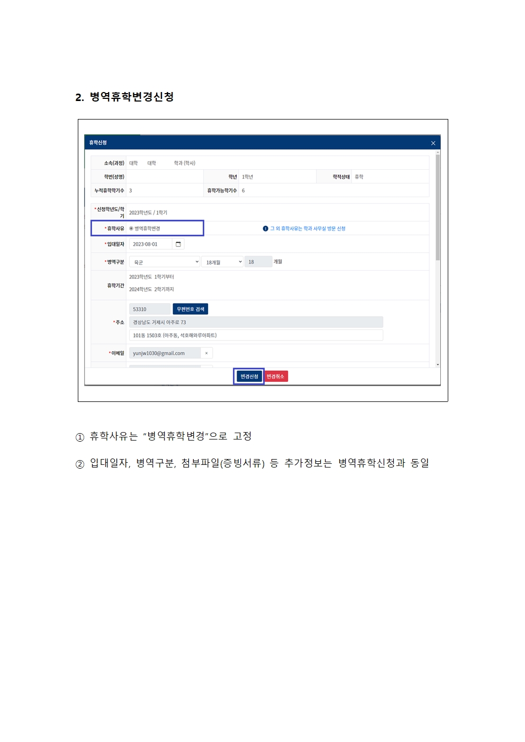This screenshot has width=525, height=742.
Task: Click the yunjw1030@gmail.com email field
Action: (x=165, y=353)
